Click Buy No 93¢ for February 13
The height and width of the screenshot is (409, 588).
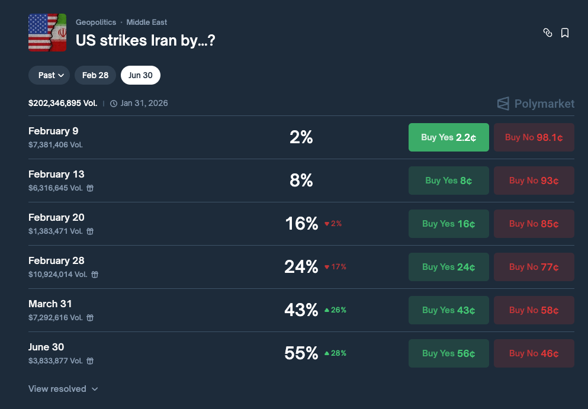pos(534,181)
